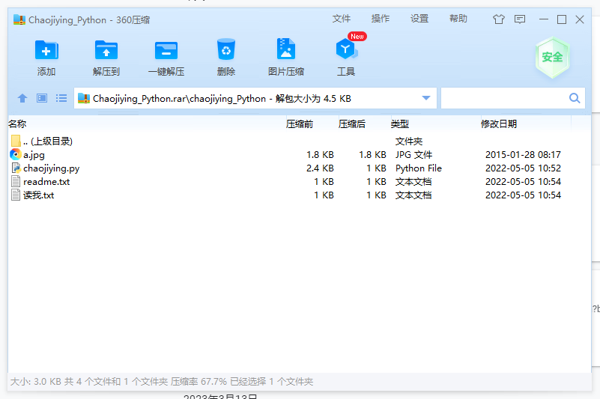Close the 360压缩 window
600x399 pixels.
[580, 19]
